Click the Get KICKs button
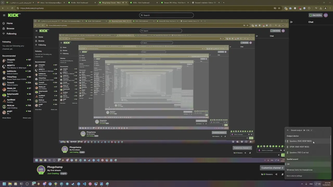Image resolution: width=333 pixels, height=187 pixels. pyautogui.click(x=316, y=15)
